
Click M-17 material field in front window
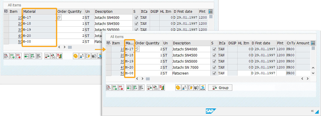130,49
